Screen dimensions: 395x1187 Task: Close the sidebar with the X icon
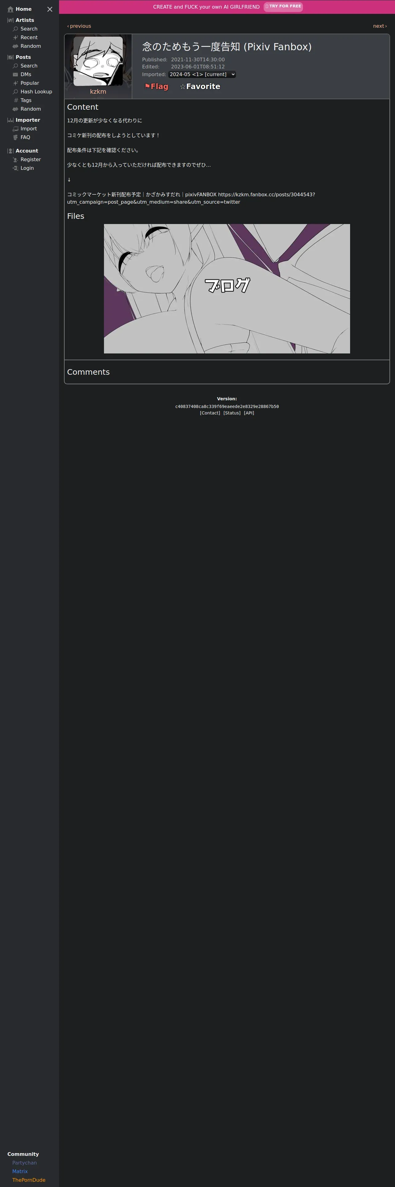pos(50,9)
